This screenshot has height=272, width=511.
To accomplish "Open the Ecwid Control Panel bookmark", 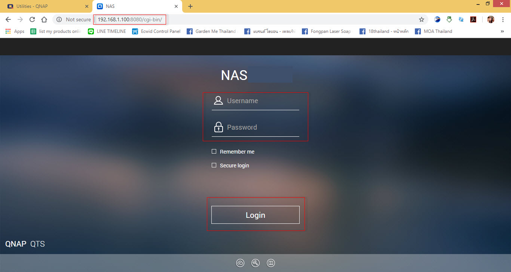I will click(156, 31).
